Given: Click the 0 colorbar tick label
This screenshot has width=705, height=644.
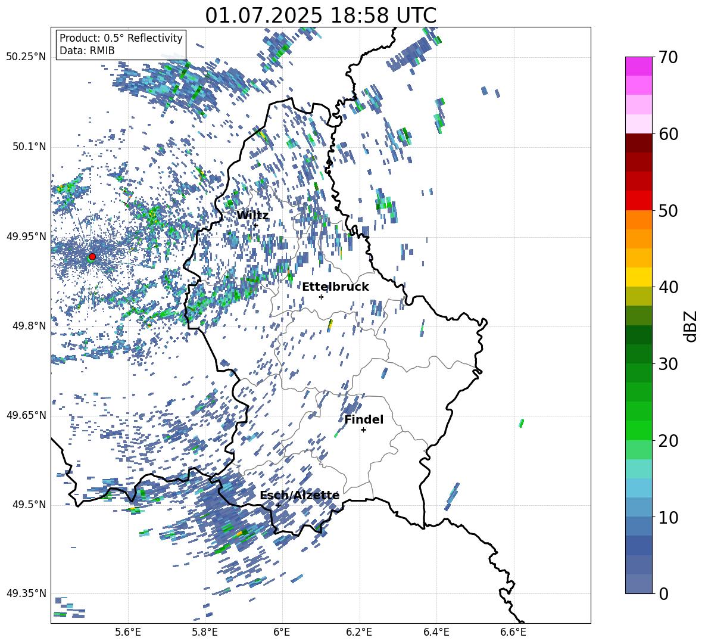Looking at the screenshot, I should [x=663, y=593].
